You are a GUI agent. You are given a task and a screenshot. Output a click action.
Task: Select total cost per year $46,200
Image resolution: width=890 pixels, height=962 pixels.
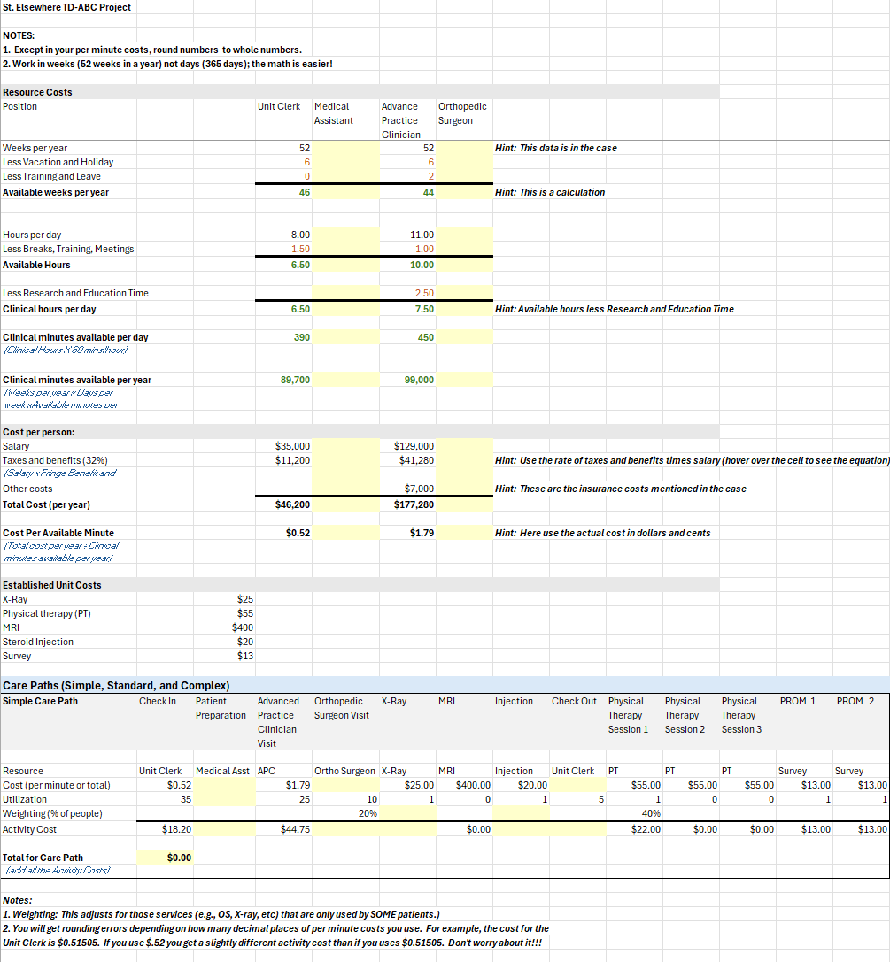(x=283, y=504)
